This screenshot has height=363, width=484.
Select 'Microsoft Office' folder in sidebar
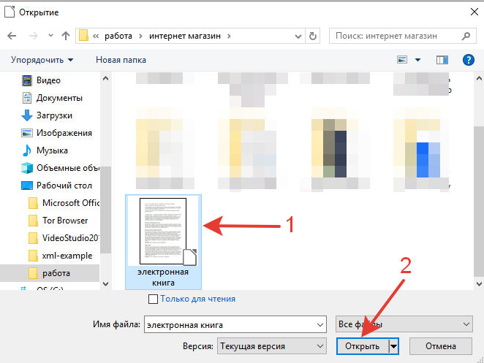[71, 203]
